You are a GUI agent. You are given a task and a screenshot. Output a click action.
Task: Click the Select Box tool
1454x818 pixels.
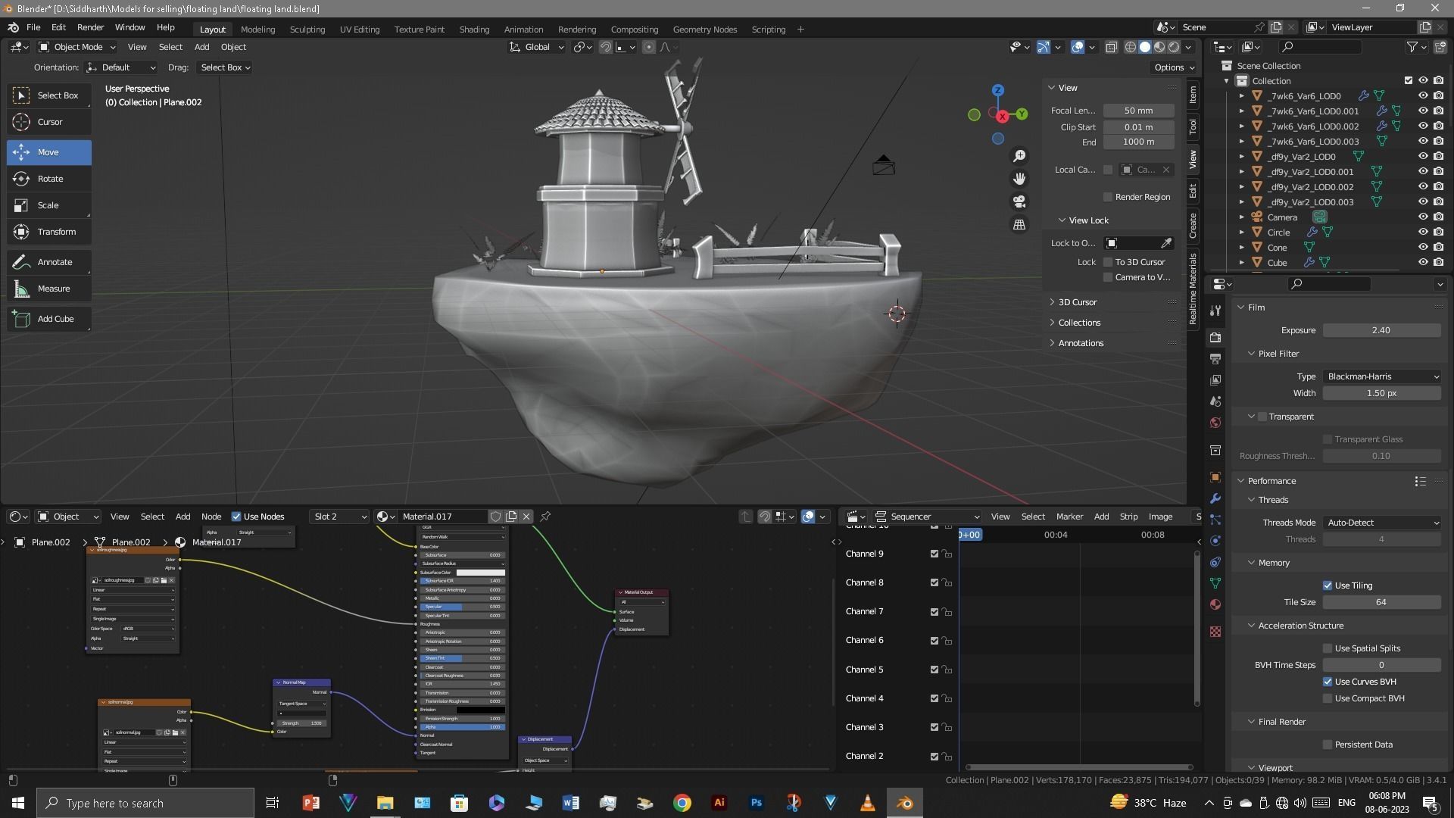(x=49, y=95)
